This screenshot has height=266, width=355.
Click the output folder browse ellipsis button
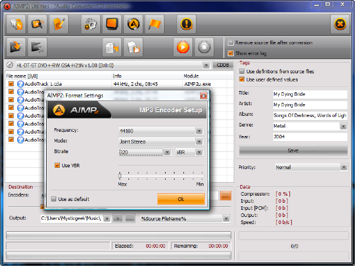coord(129,219)
